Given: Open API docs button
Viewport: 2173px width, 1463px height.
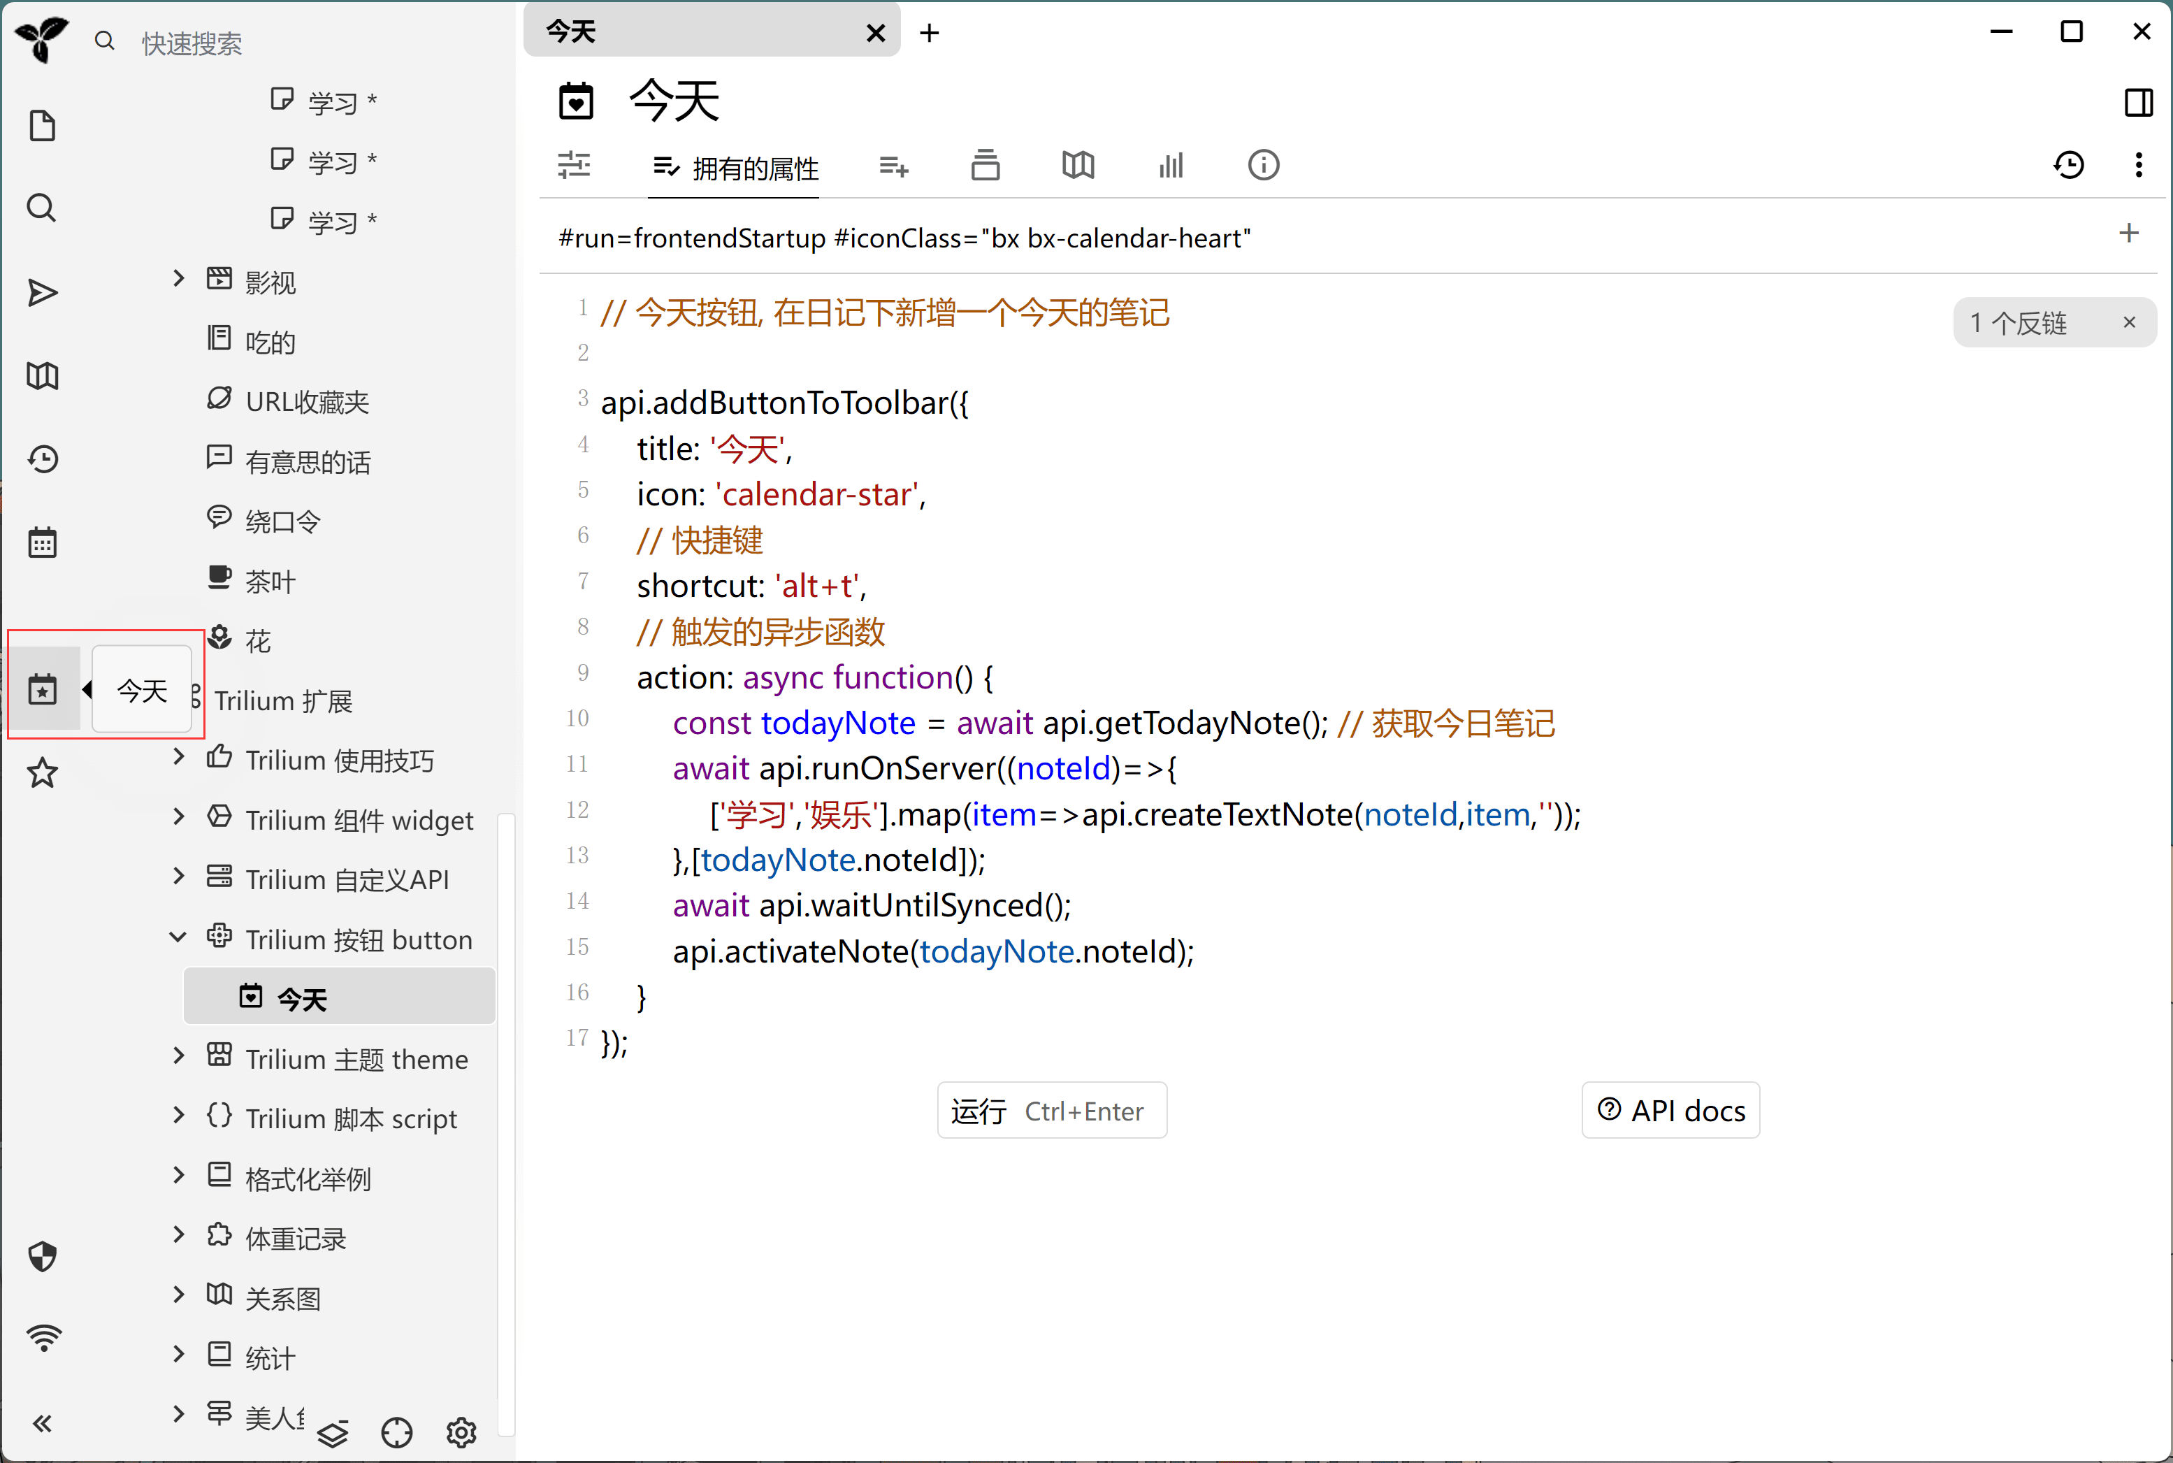Looking at the screenshot, I should (1670, 1110).
